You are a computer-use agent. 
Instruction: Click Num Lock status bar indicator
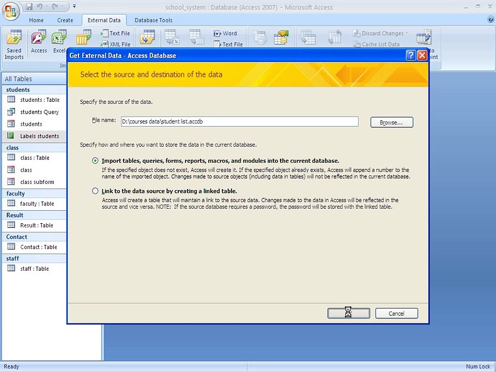click(478, 366)
